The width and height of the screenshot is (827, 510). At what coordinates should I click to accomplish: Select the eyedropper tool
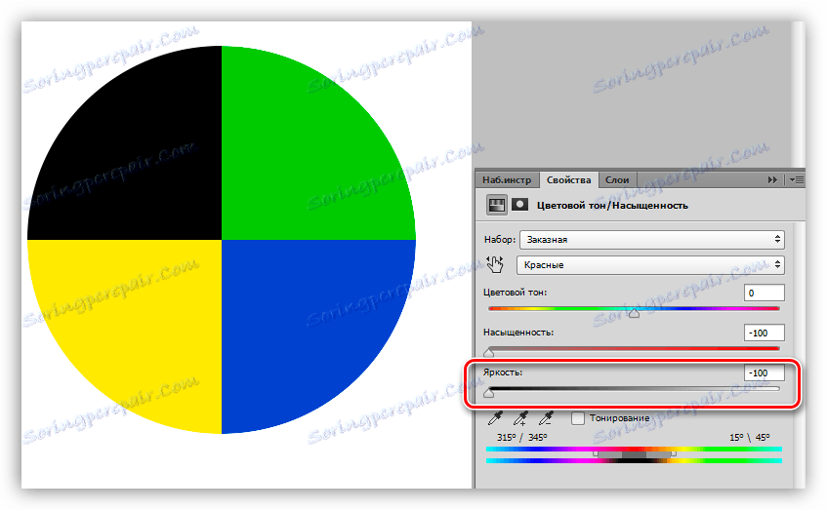(495, 418)
